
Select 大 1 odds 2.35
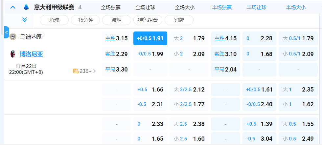298,90
